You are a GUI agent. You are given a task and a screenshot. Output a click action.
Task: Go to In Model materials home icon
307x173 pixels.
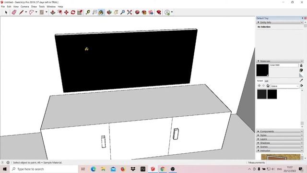click(x=268, y=86)
